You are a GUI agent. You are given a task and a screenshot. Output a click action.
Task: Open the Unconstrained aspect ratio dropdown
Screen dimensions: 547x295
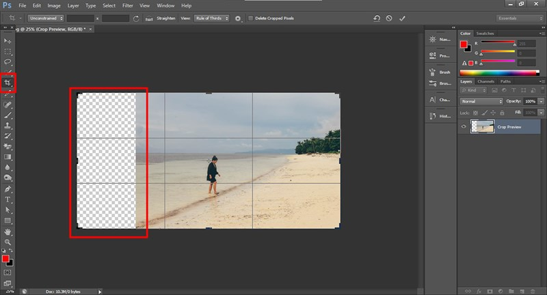[46, 18]
